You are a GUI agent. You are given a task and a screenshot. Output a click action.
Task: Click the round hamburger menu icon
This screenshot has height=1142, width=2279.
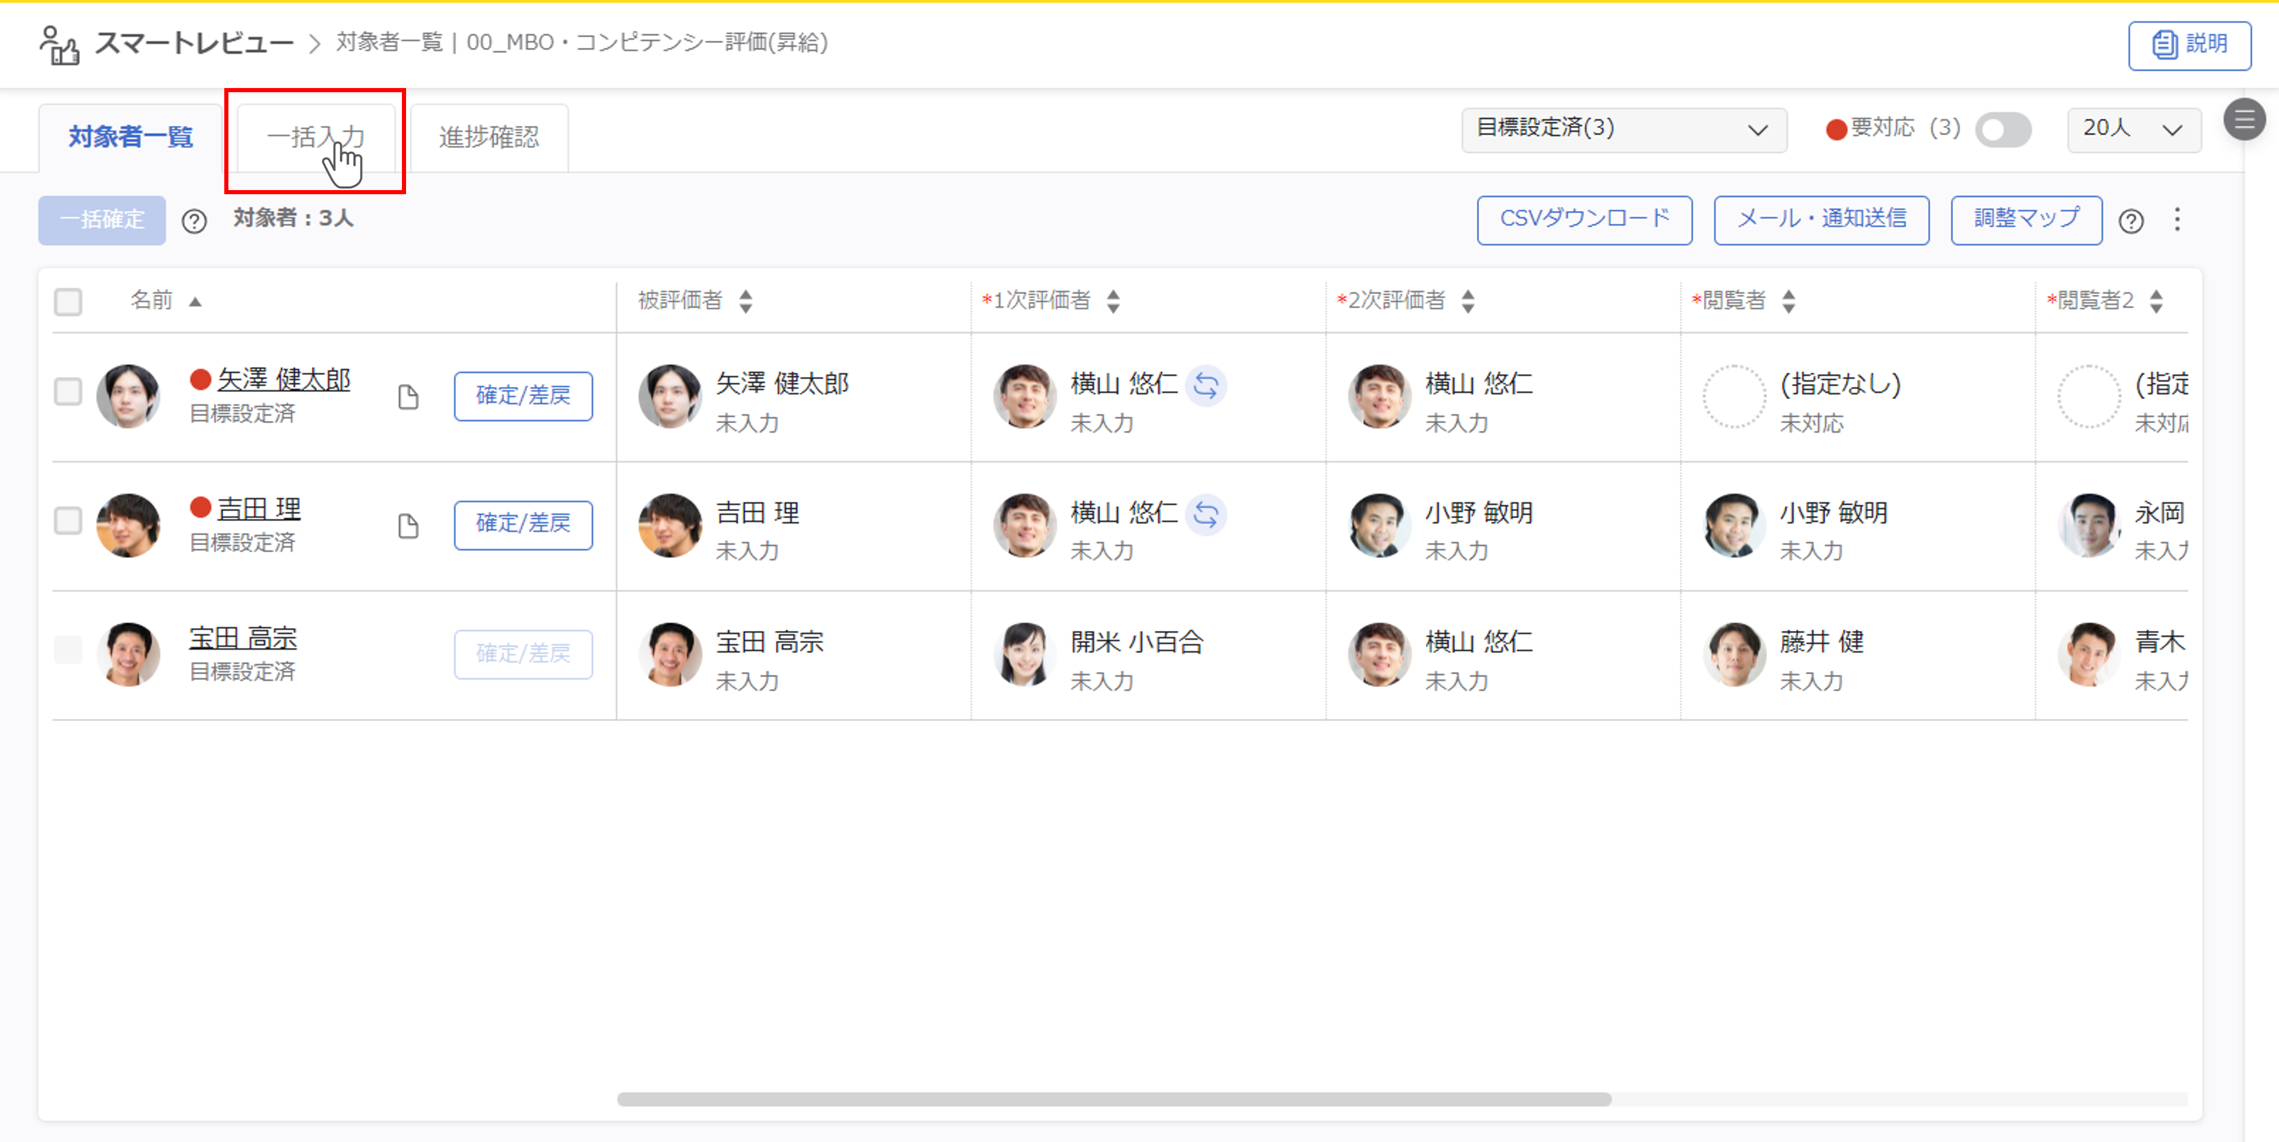pyautogui.click(x=2244, y=120)
